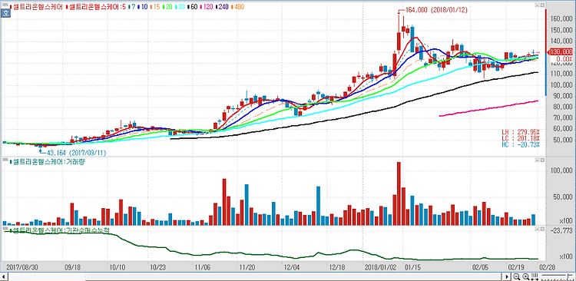Click the 셀트리온헬스케어:거래량 volume legend
The height and width of the screenshot is (281, 576).
48,162
